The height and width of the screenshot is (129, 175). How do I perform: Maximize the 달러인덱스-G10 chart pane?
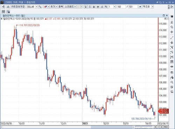point(164,15)
